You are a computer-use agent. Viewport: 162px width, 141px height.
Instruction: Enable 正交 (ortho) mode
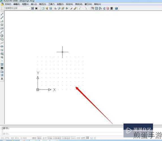45,138
